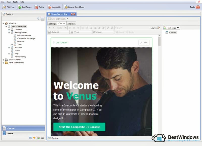The width and height of the screenshot is (202, 146).
Task: Expand the Blog node
Action: (9, 53)
